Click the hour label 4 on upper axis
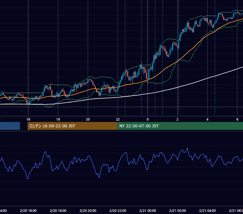 [207, 119]
